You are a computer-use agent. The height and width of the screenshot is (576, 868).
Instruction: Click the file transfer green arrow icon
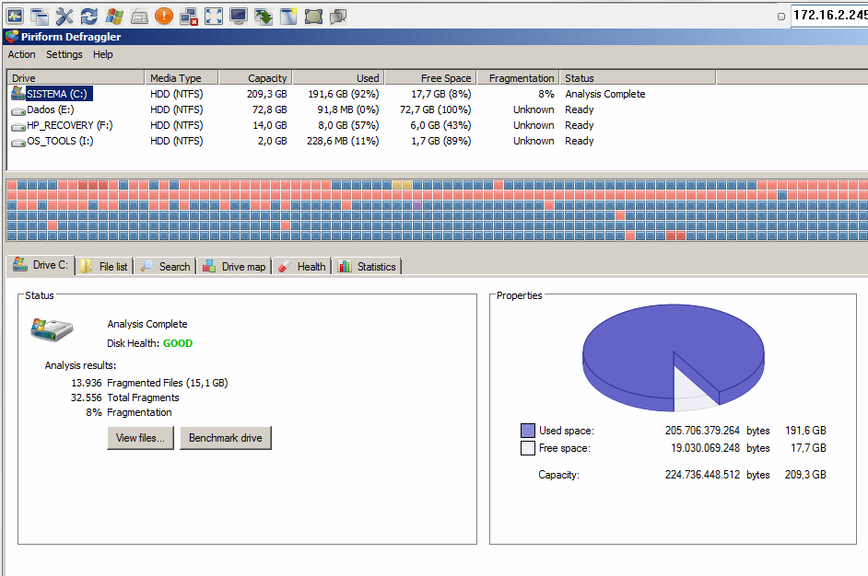tap(264, 16)
